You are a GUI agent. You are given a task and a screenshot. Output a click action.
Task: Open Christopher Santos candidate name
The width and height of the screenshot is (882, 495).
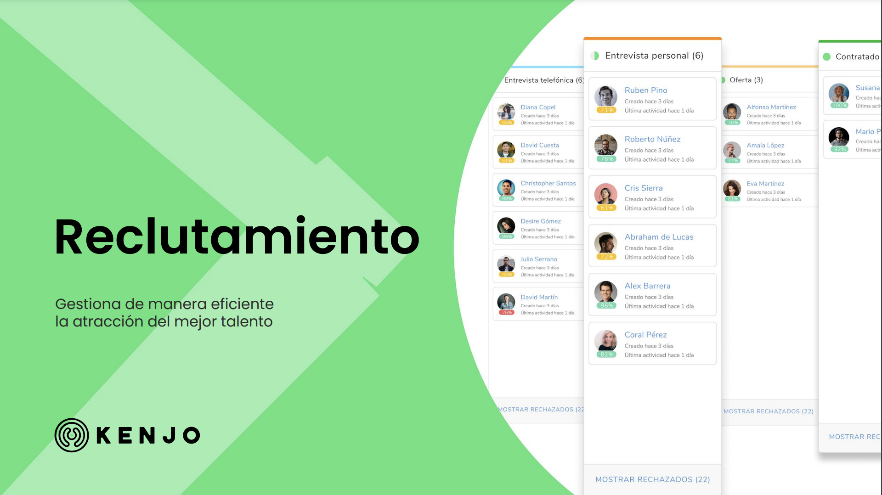[548, 183]
